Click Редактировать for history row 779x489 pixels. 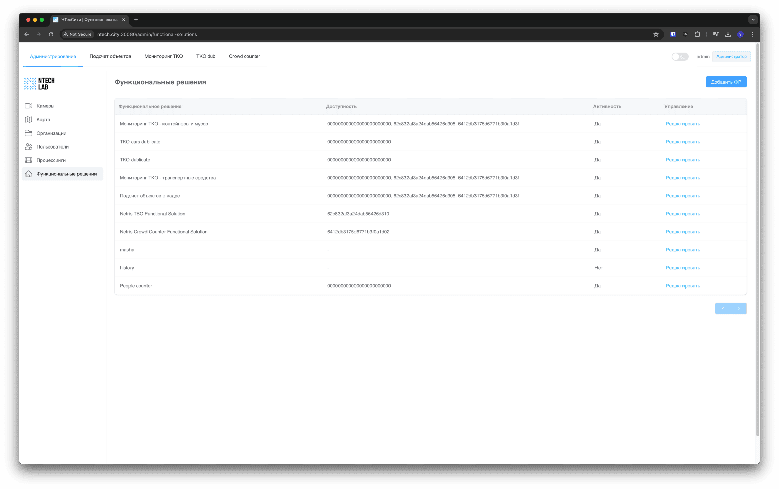tap(682, 268)
